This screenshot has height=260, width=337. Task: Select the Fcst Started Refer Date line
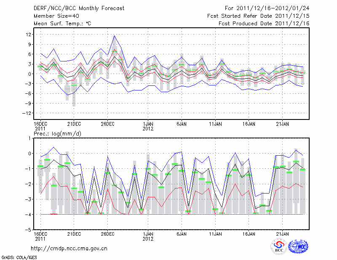click(x=258, y=16)
